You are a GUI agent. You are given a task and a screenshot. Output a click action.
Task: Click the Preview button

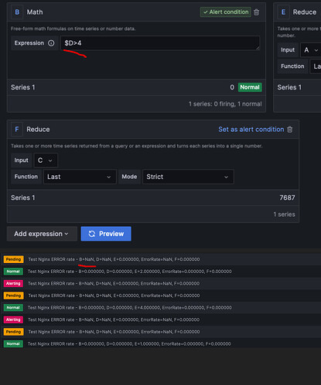click(x=106, y=234)
